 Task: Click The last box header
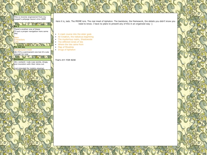click(x=32, y=47)
